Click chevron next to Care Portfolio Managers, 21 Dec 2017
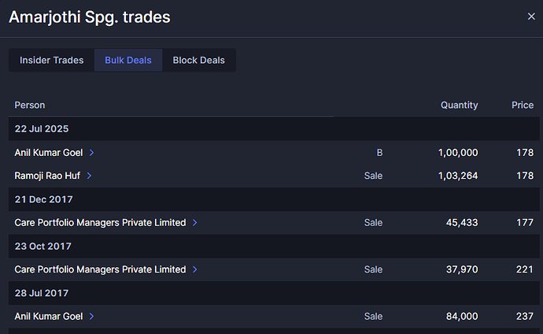Viewport: 543px width, 334px height. pyautogui.click(x=194, y=222)
